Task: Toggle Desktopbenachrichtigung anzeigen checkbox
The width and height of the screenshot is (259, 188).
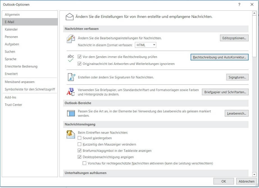Action: [x=79, y=157]
